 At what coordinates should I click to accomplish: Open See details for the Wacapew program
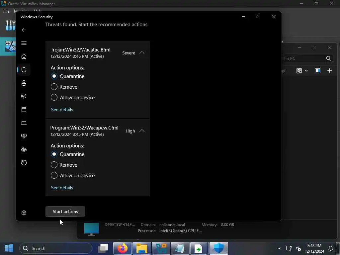click(x=62, y=188)
